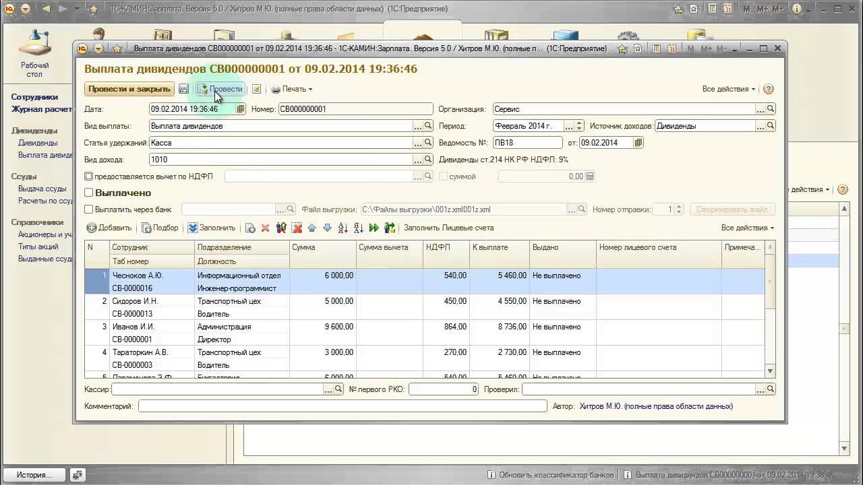Click favorites star icon in document title bar

click(117, 48)
